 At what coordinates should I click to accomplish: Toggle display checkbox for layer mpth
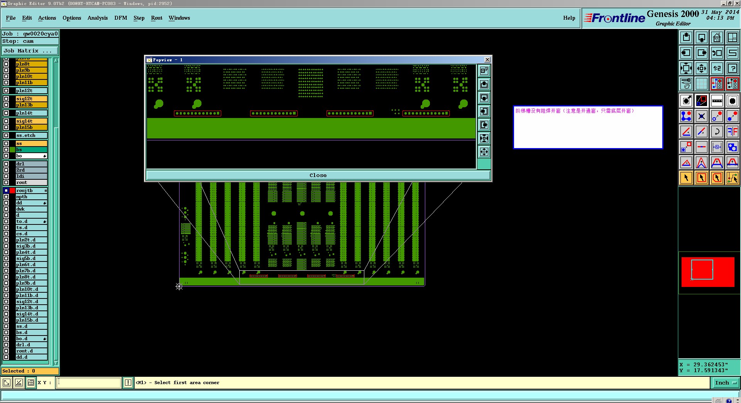[x=6, y=197]
